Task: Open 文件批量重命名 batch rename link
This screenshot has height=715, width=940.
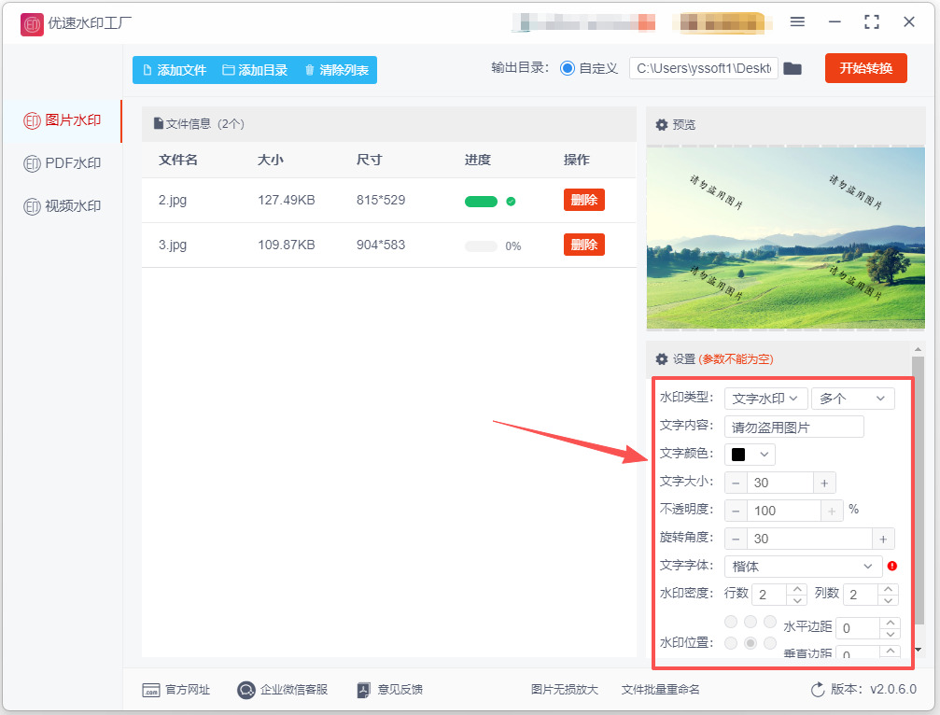Action: pos(660,690)
